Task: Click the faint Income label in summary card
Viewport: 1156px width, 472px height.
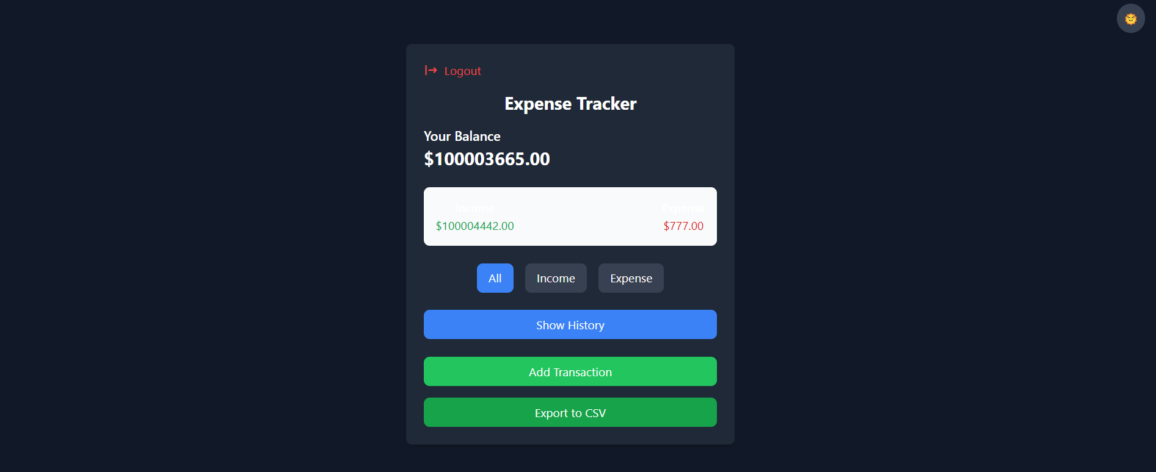Action: [474, 208]
